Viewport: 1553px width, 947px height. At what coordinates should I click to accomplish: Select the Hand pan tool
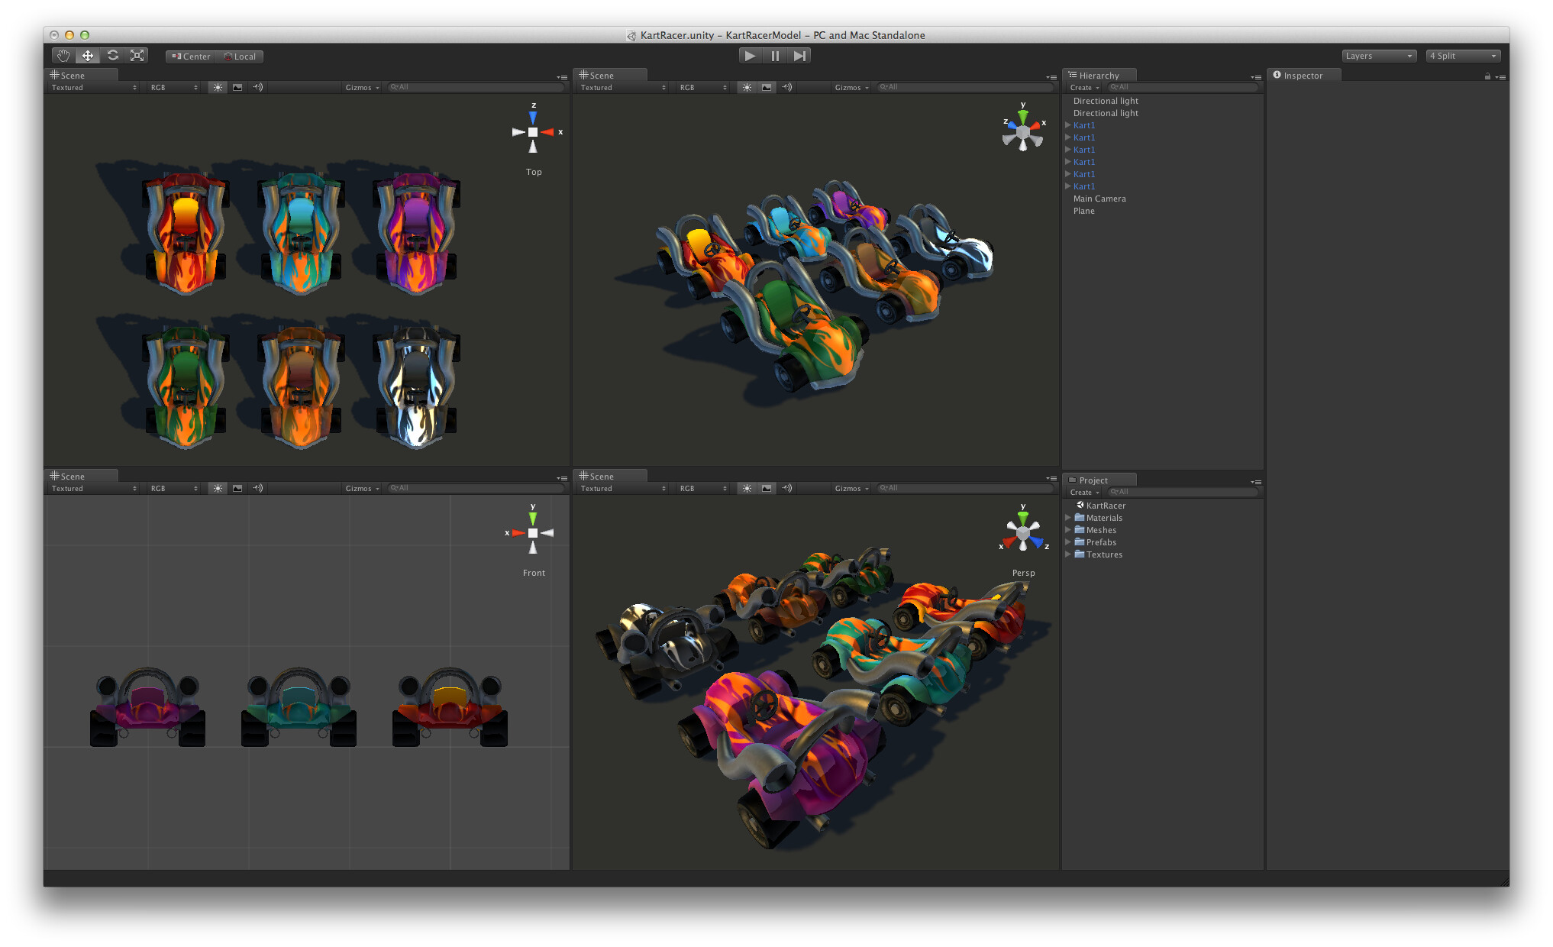tap(63, 55)
